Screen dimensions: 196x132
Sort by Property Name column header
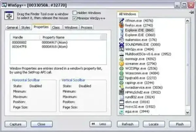click(70, 37)
